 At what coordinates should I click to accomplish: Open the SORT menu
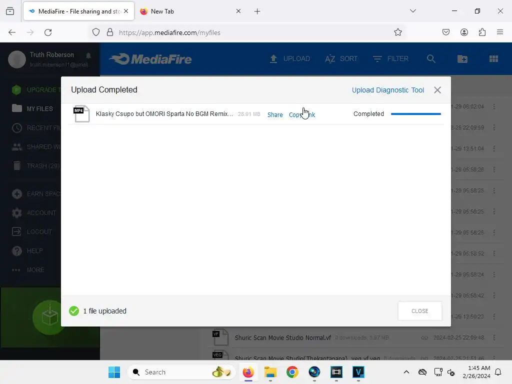coord(341,59)
